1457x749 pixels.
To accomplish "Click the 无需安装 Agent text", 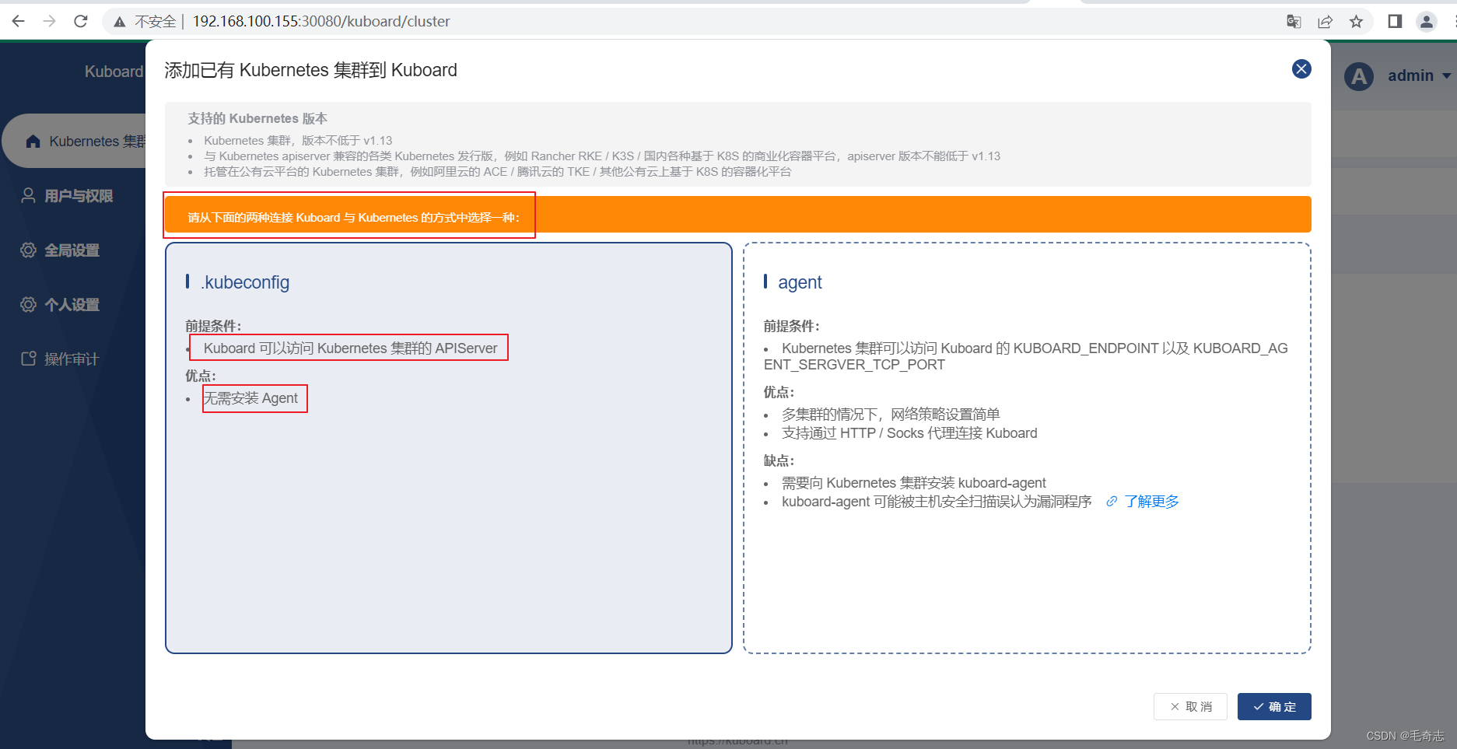I will tap(250, 398).
